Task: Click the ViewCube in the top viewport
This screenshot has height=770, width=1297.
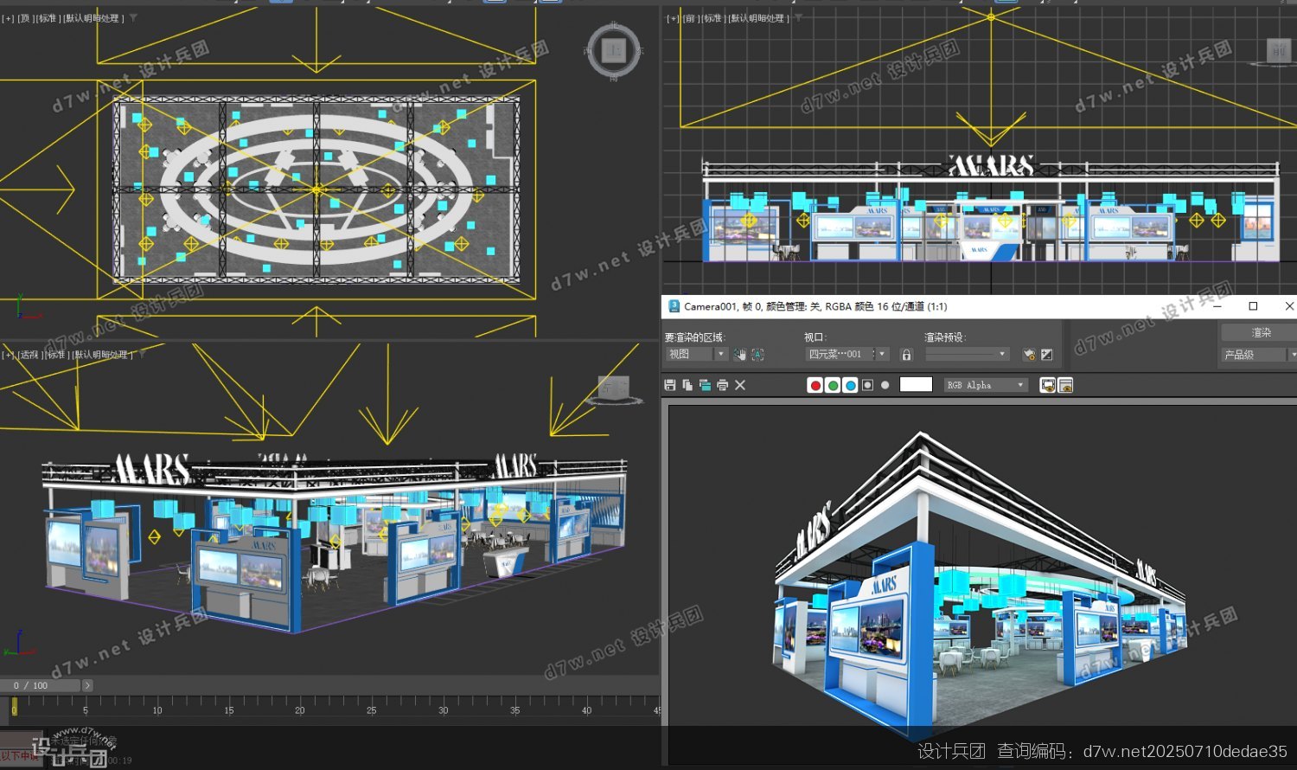Action: click(614, 51)
